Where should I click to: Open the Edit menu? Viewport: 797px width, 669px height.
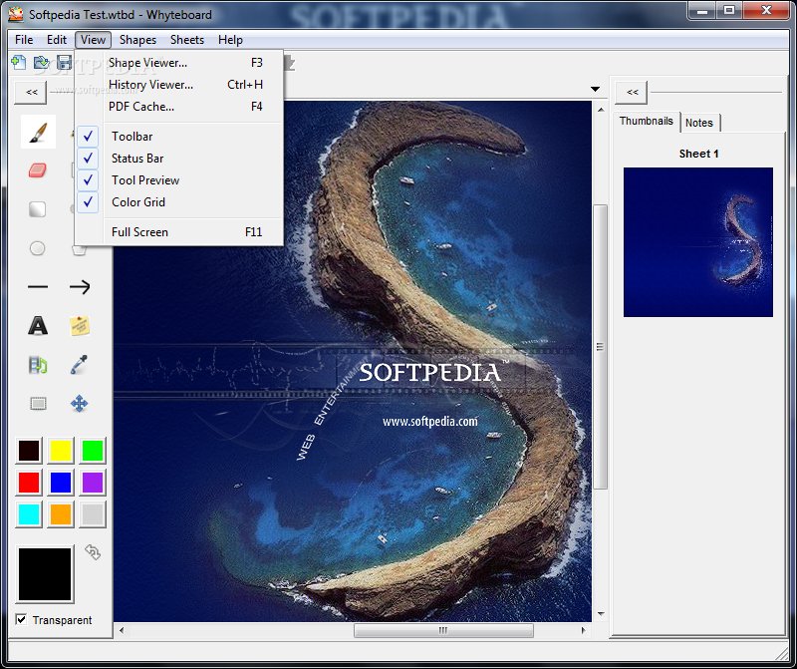pos(57,40)
